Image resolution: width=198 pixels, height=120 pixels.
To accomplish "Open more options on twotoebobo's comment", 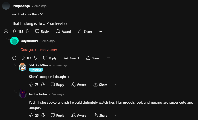I will click(116, 115).
